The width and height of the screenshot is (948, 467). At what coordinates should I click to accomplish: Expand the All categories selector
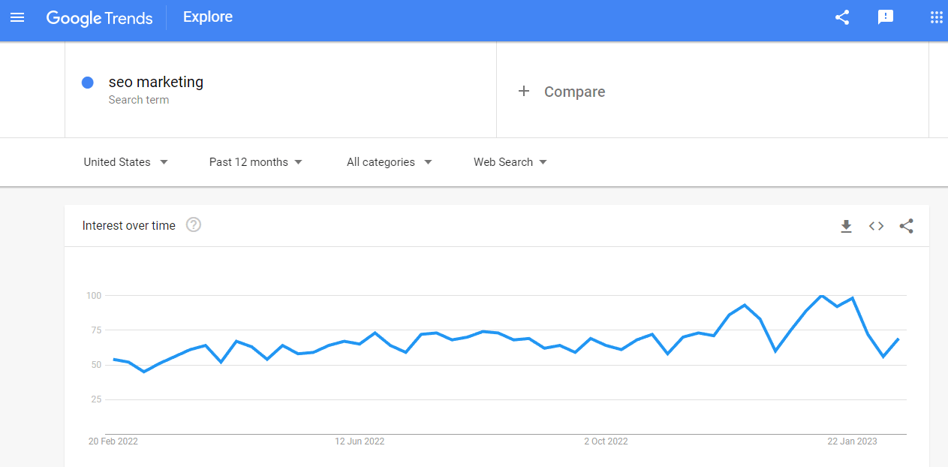(388, 161)
